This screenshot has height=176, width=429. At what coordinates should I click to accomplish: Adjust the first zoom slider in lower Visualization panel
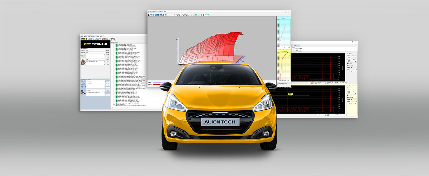click(x=354, y=99)
